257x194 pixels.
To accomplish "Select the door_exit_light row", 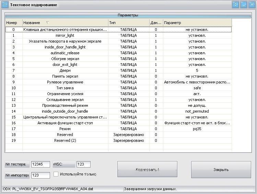I will [x=118, y=65].
